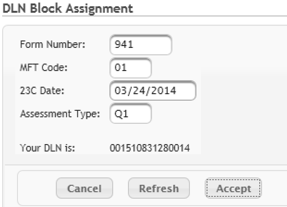Click the 'MFT Code:' label text
The height and width of the screenshot is (207, 287).
44,68
